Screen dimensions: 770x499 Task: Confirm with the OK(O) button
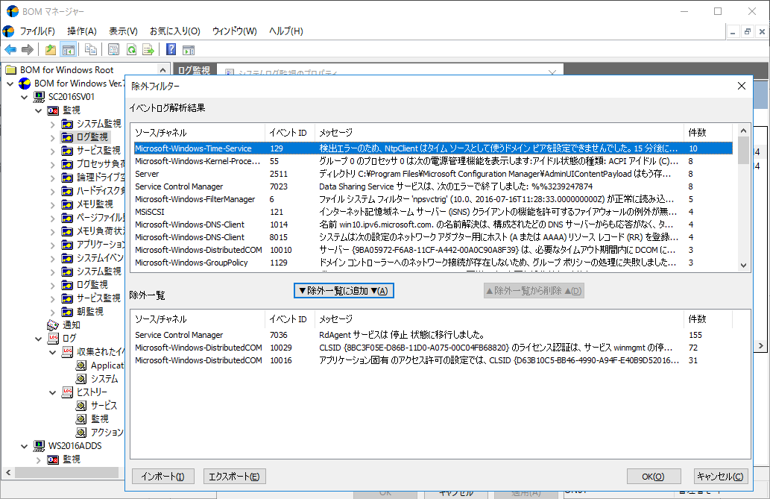(654, 476)
